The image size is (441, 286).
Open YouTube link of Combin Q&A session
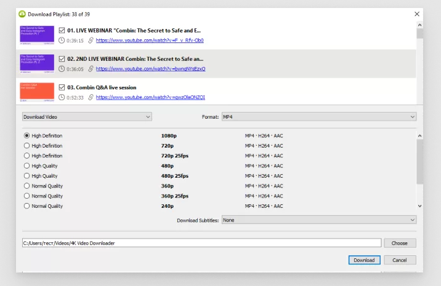[x=150, y=97]
